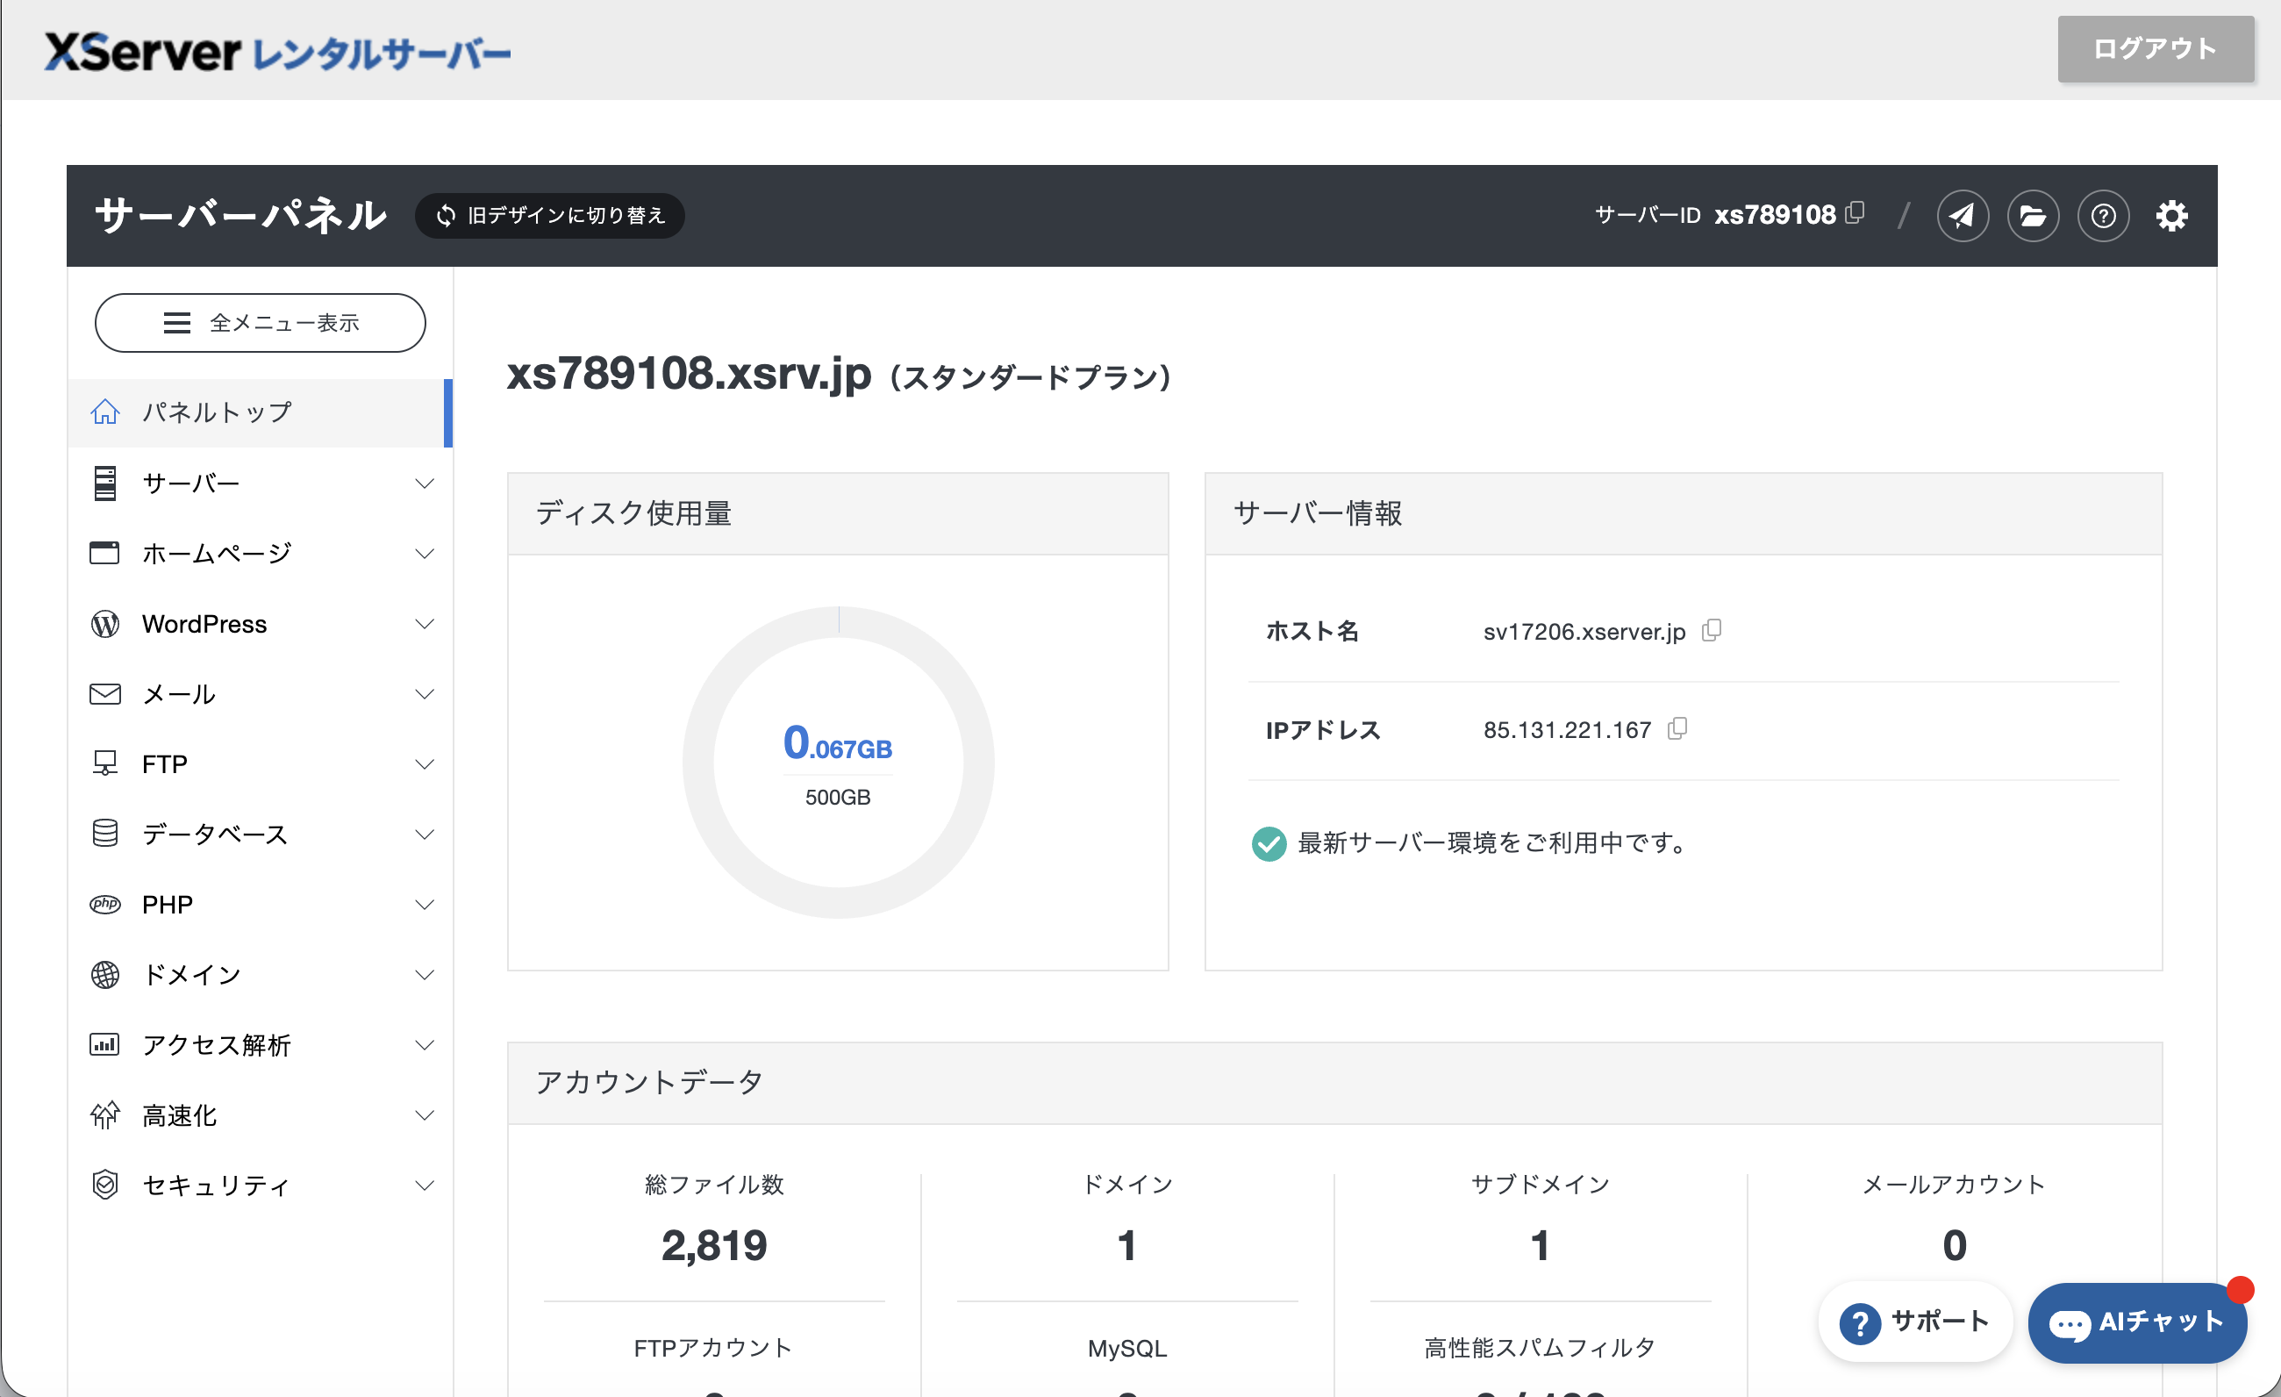Expand the アクセス解析 menu chevron
The height and width of the screenshot is (1397, 2281).
(x=424, y=1044)
